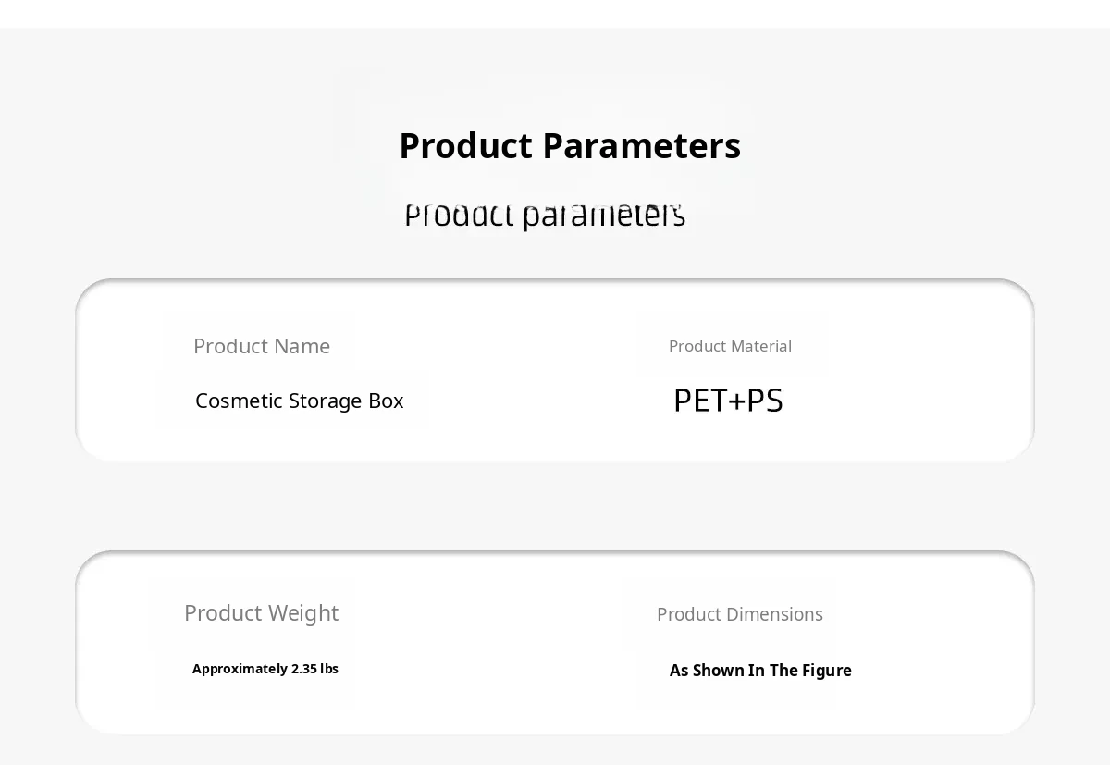Click the word Name in Product Name
1110x765 pixels.
pyautogui.click(x=302, y=346)
